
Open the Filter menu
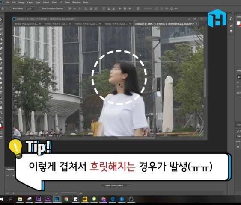coord(54,3)
